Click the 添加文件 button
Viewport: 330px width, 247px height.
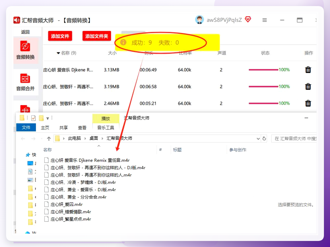pyautogui.click(x=60, y=36)
